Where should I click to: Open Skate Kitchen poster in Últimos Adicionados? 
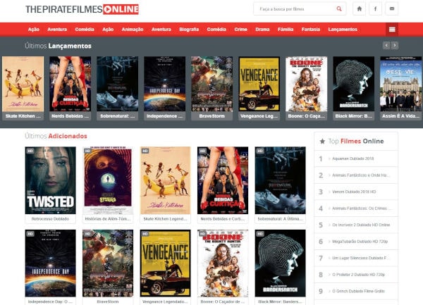point(166,180)
